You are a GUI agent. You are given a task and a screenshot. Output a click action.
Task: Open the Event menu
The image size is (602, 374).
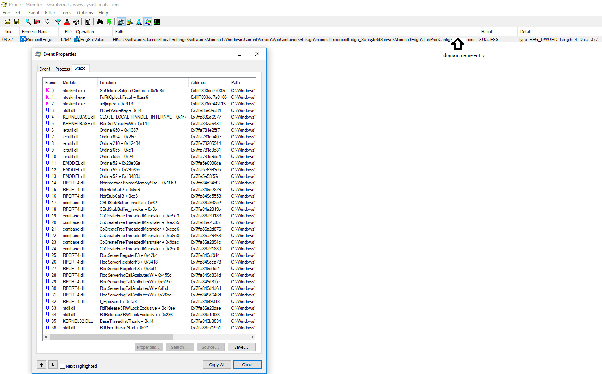[x=34, y=13]
